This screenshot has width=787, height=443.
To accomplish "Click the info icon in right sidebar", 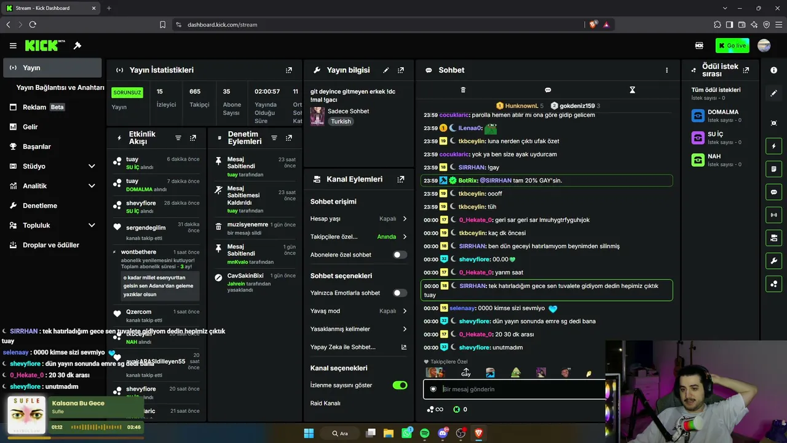I will tap(773, 70).
